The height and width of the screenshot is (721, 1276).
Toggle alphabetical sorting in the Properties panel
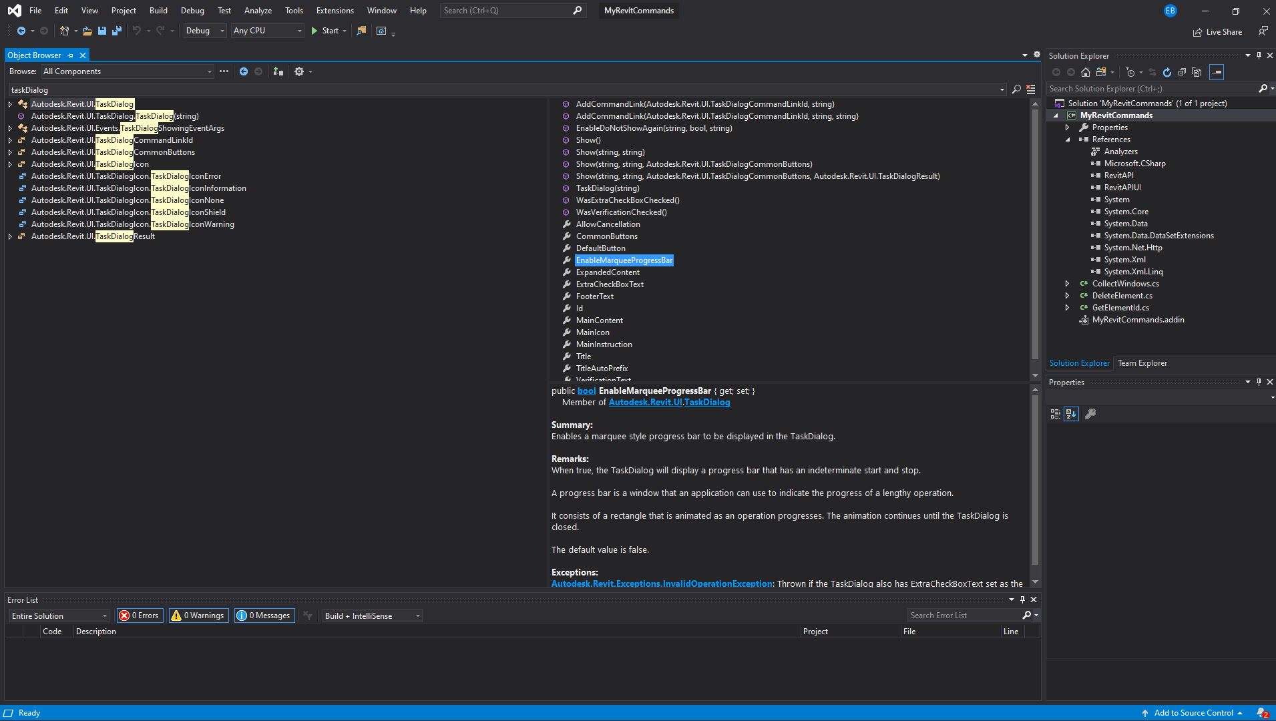tap(1072, 414)
